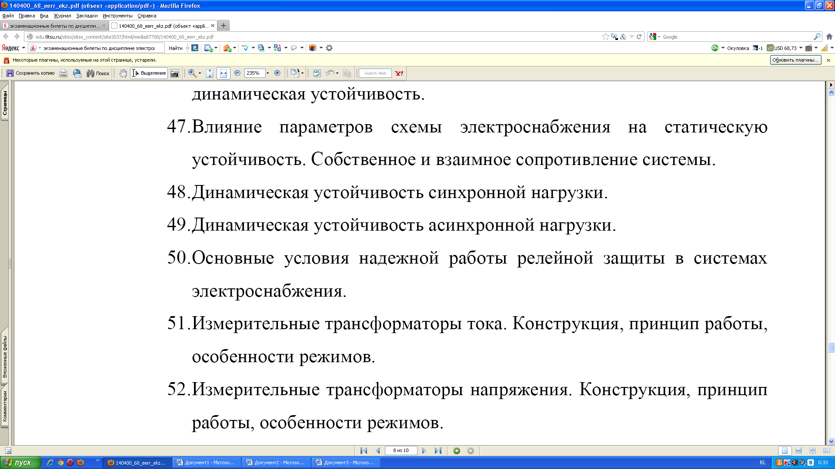
Task: Select the Hand tool
Action: pos(123,73)
